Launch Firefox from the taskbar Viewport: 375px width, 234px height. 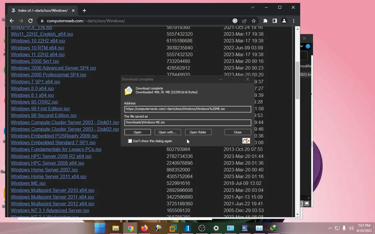144,228
